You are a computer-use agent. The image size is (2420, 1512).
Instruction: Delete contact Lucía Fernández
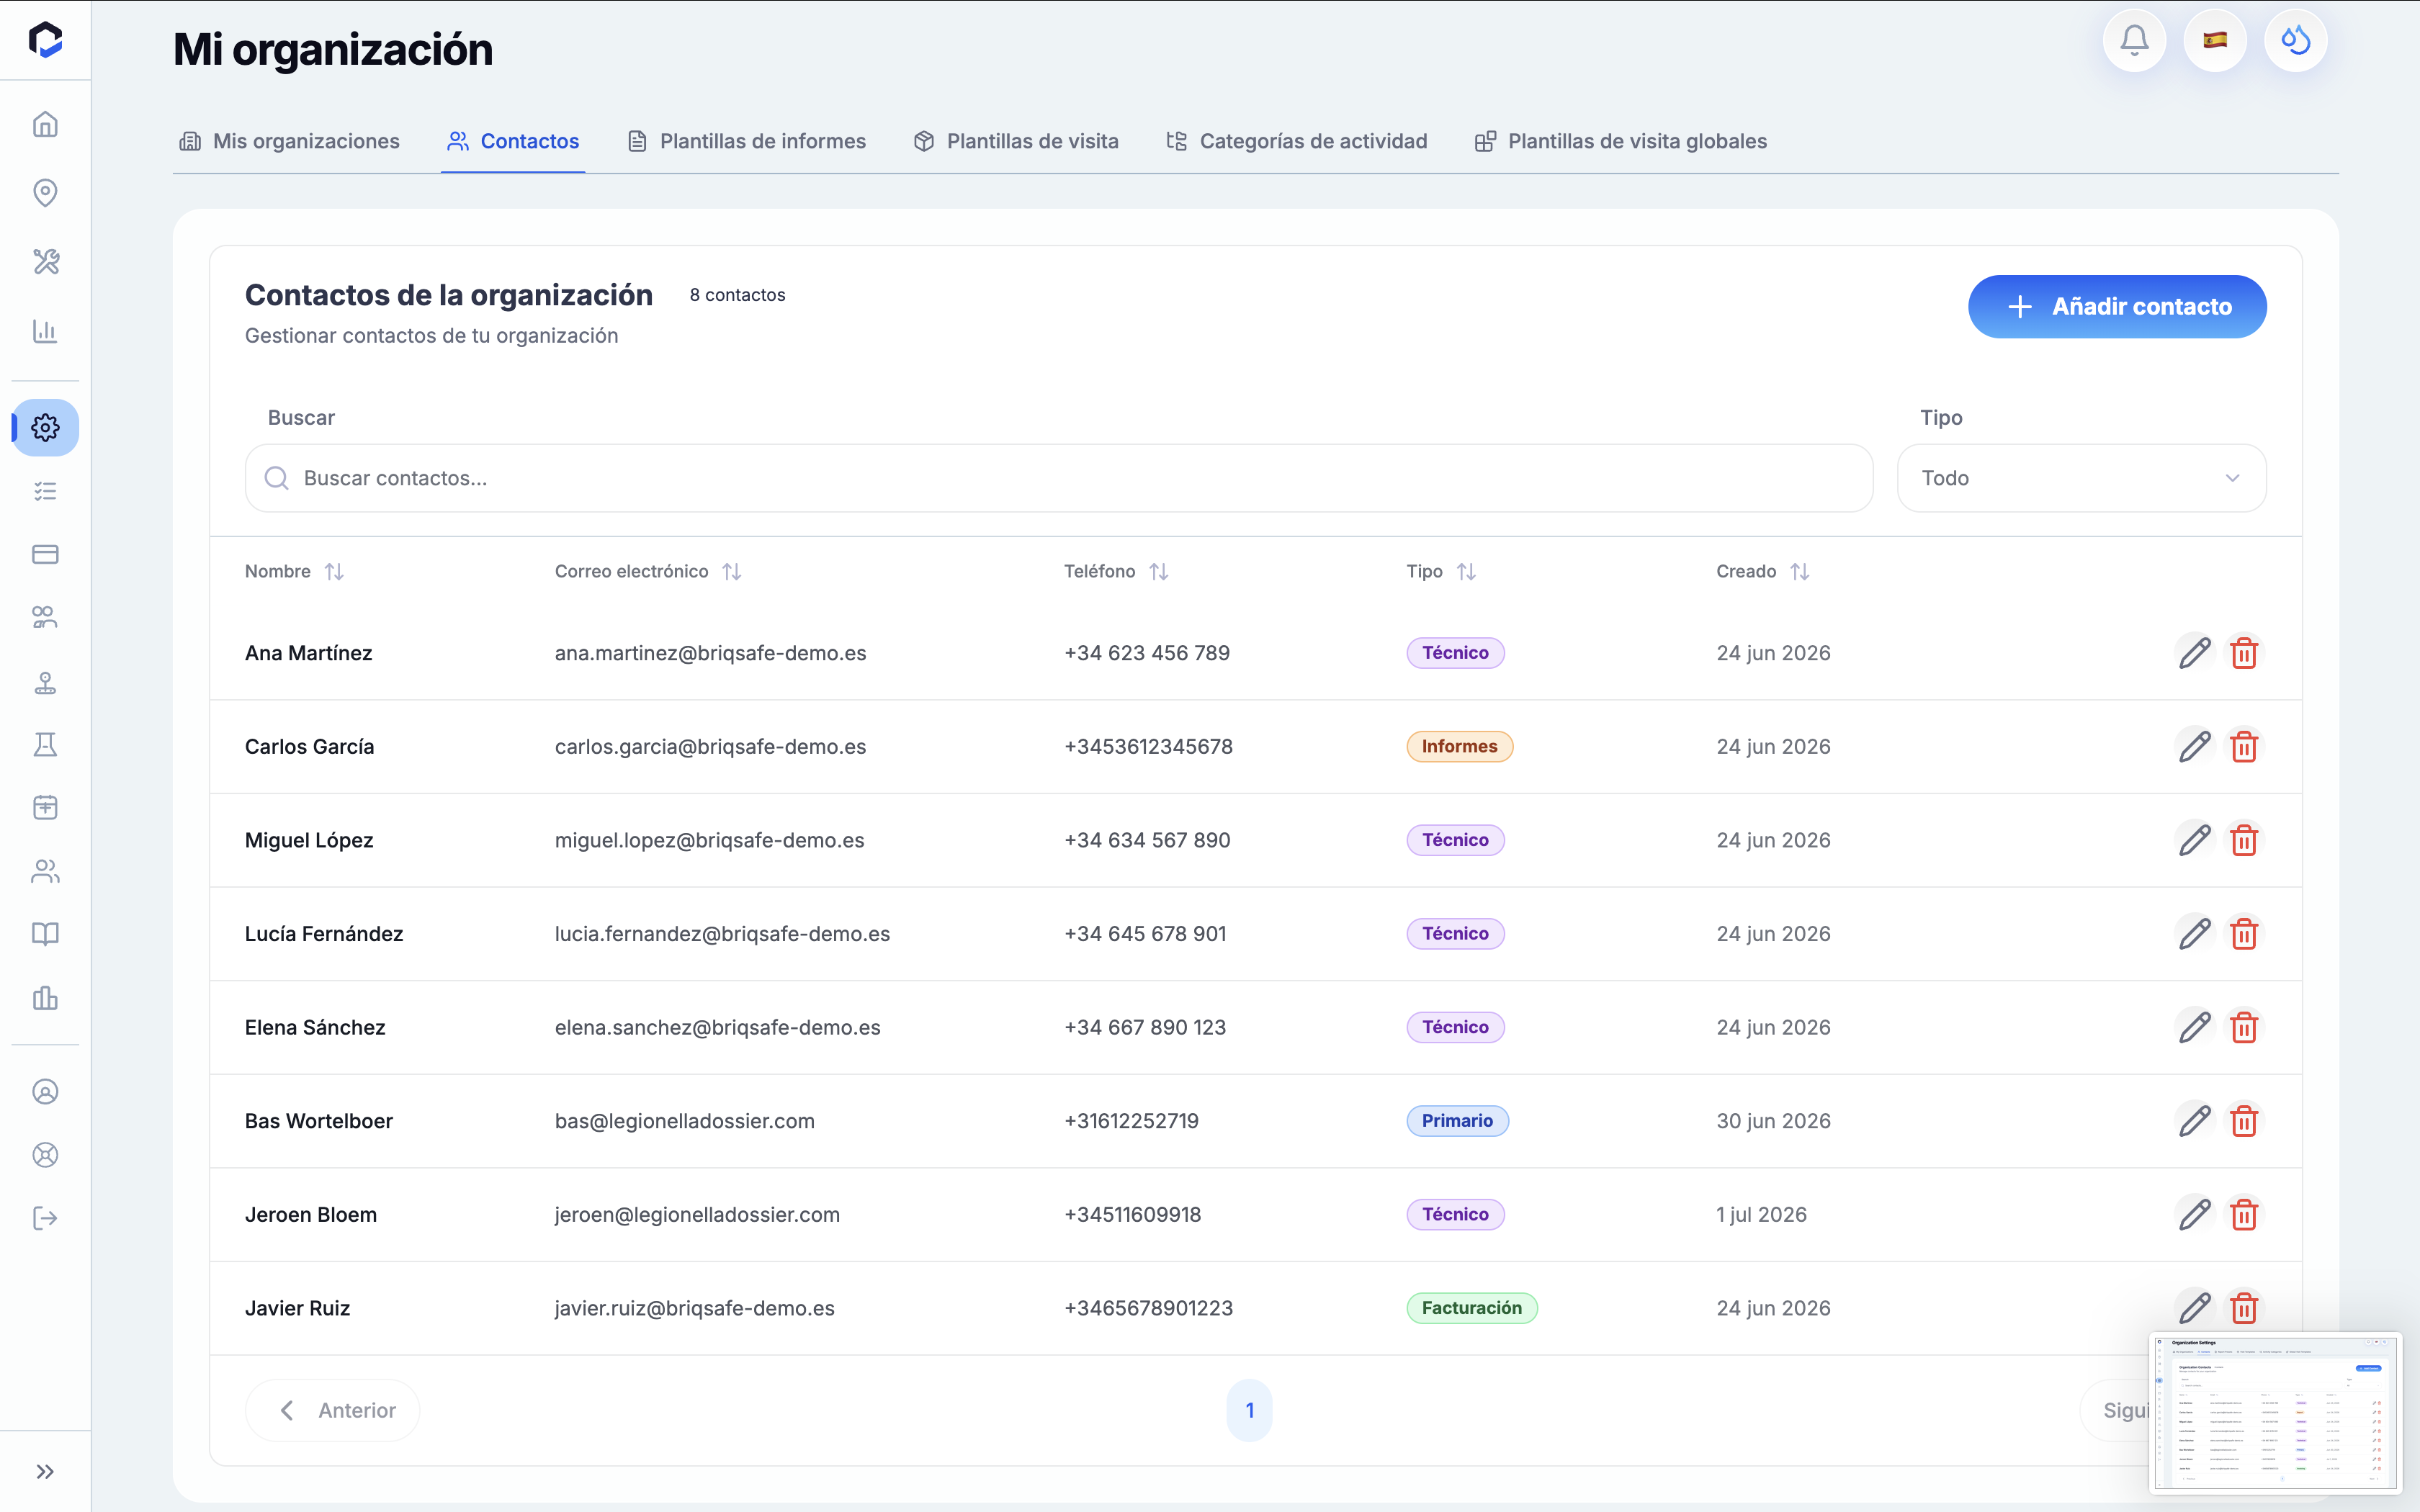2244,934
